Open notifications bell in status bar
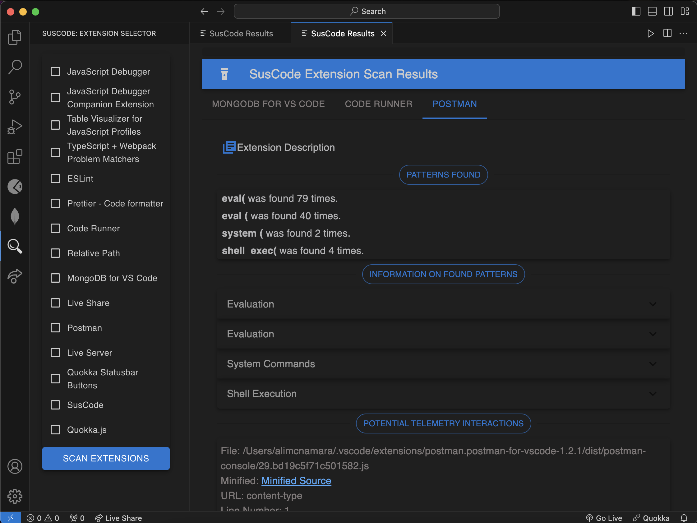The height and width of the screenshot is (523, 697). pos(684,518)
